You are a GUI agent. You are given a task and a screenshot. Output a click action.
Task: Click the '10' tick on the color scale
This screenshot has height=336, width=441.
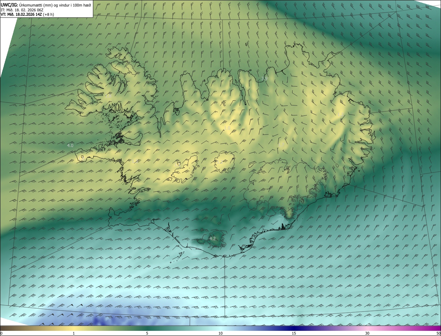[220, 333]
